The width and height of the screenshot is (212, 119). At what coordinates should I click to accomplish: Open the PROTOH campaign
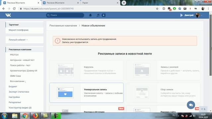coord(14,55)
